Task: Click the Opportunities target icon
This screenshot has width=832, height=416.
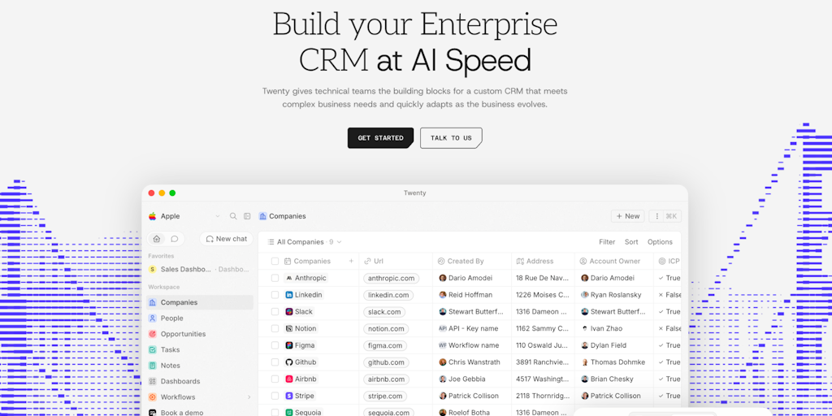Action: [x=152, y=334]
